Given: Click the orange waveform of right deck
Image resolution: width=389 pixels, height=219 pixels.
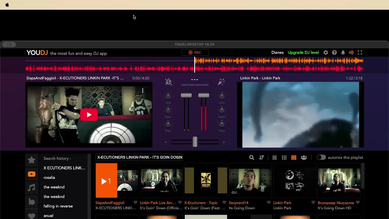Looking at the screenshot, I should 279,61.
